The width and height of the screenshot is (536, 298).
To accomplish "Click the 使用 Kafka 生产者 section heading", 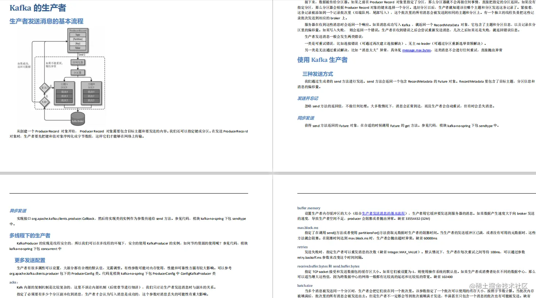I will click(322, 60).
